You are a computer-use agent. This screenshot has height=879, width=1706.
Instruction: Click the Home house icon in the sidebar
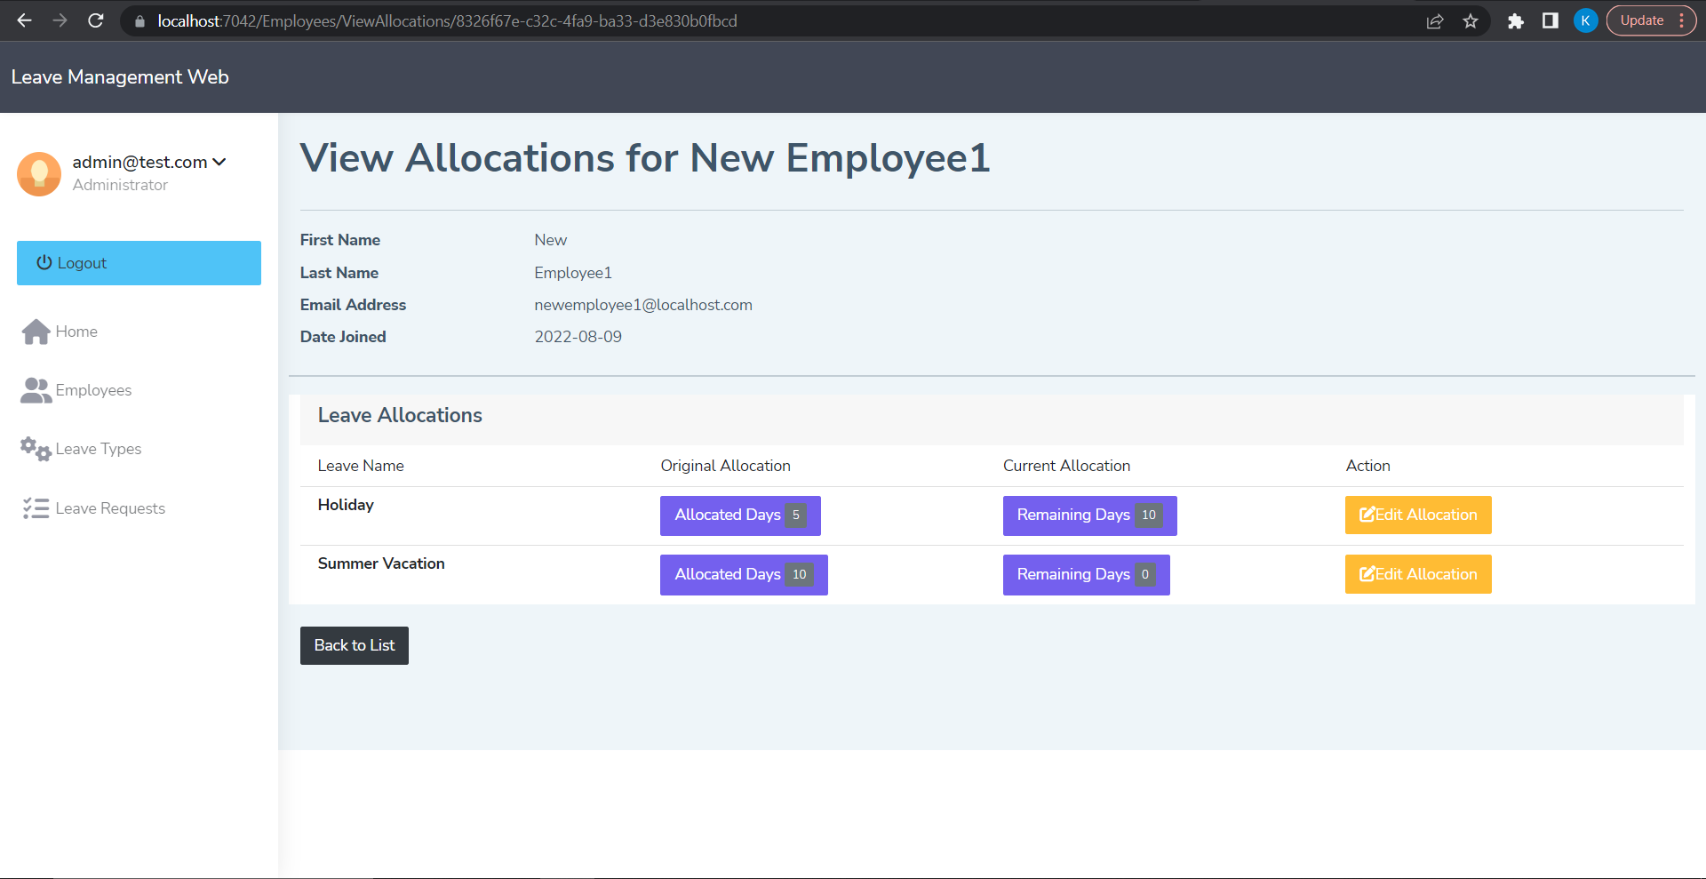(x=35, y=331)
